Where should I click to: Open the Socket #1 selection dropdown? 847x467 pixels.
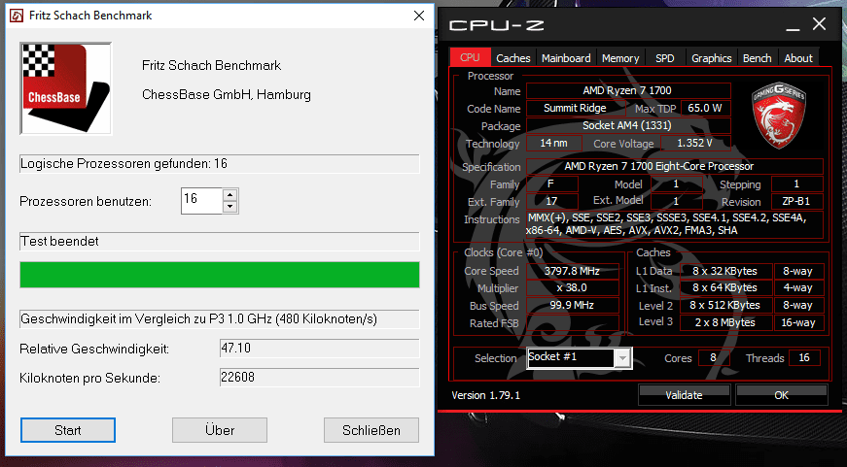[x=622, y=358]
